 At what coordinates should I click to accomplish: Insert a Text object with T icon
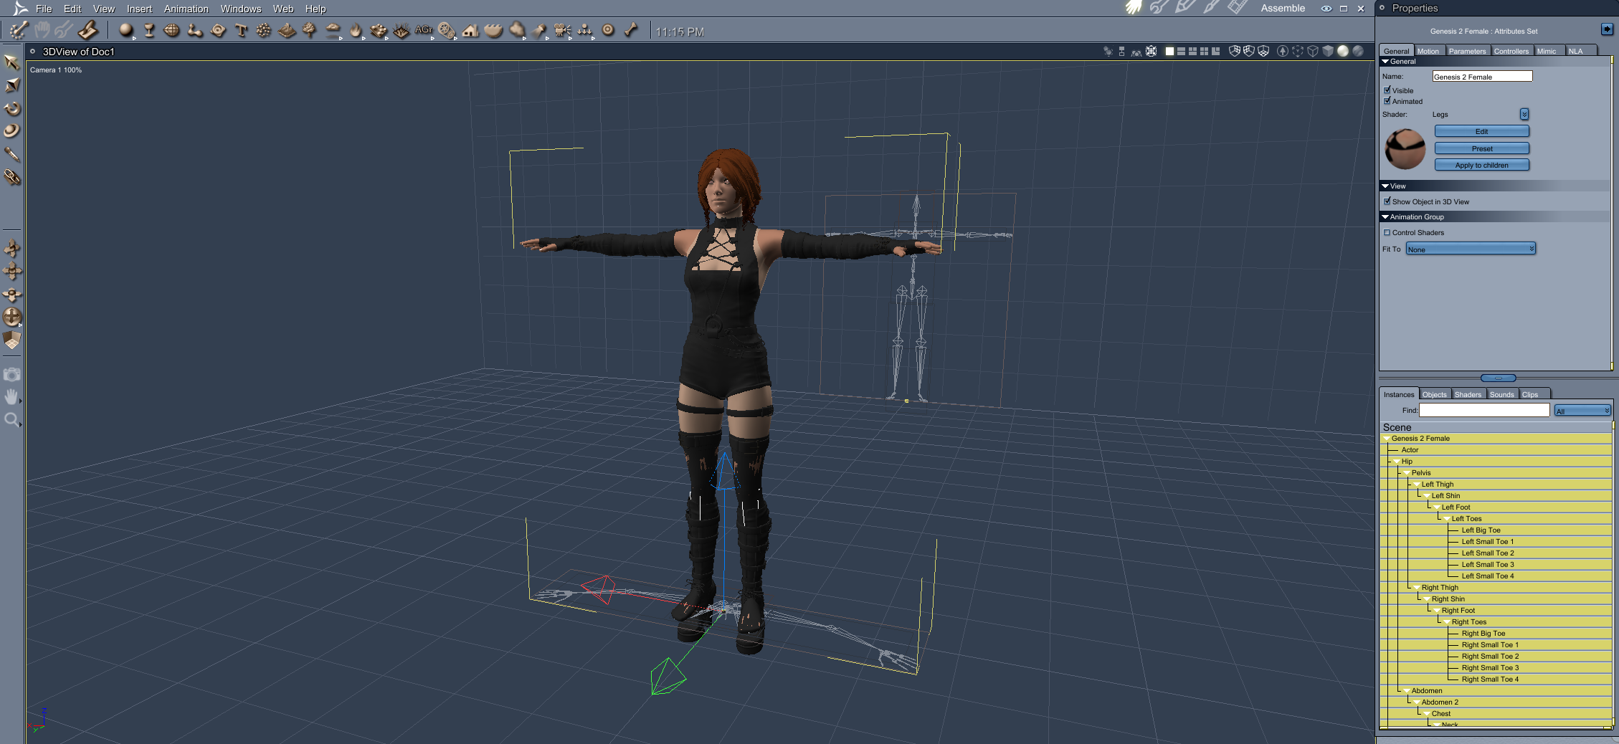(x=241, y=31)
